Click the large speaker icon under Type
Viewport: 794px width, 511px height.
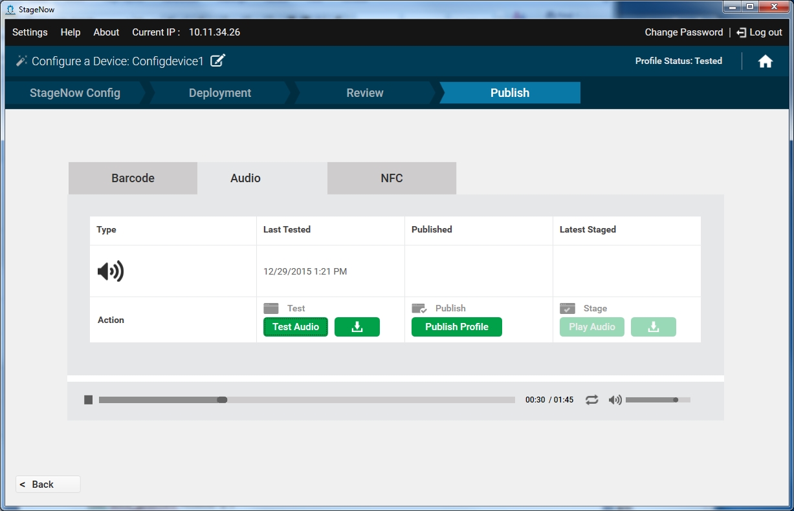point(111,271)
